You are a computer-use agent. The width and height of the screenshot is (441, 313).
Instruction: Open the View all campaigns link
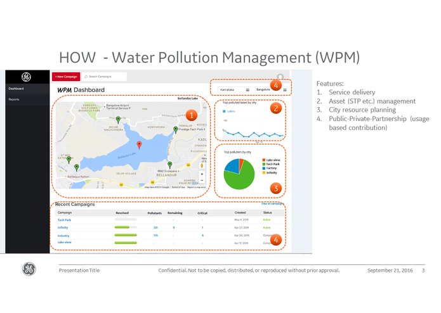click(272, 203)
